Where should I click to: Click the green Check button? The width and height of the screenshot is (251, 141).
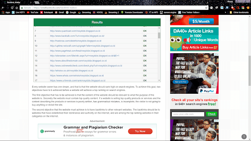[211, 114]
